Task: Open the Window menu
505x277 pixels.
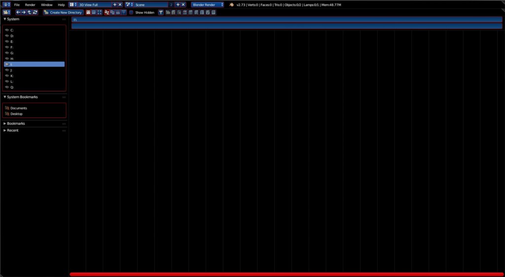Action: (47, 5)
